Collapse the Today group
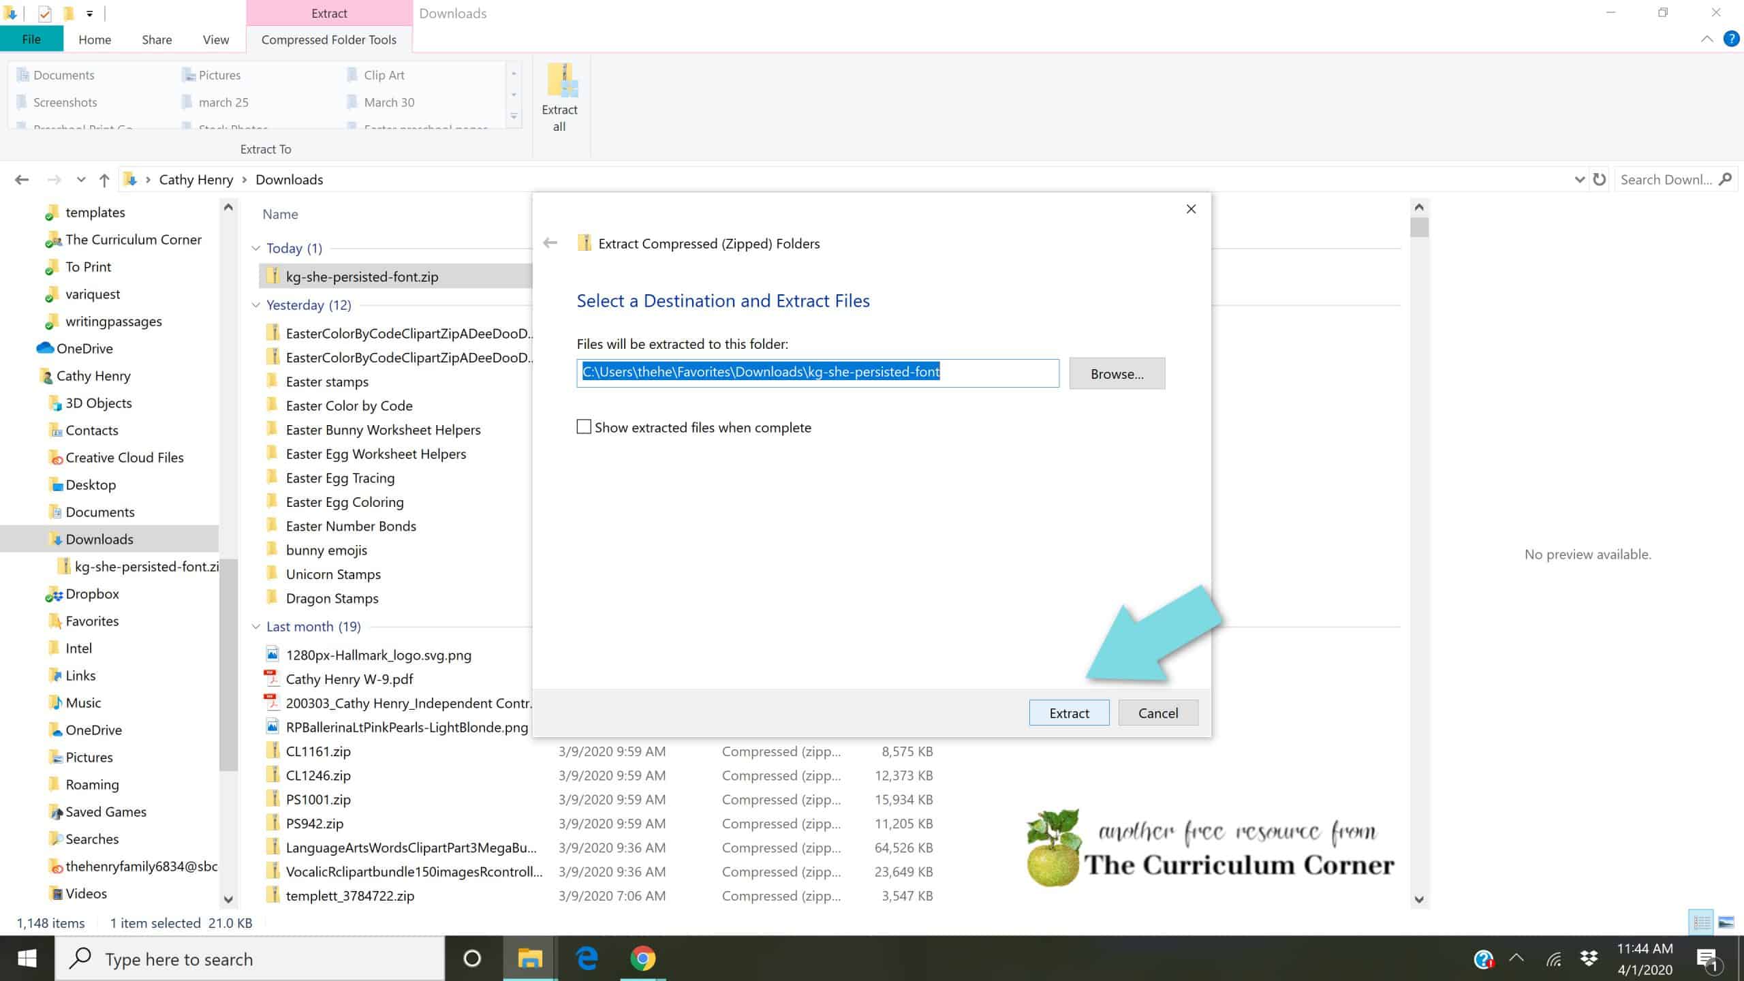The image size is (1744, 981). tap(256, 248)
